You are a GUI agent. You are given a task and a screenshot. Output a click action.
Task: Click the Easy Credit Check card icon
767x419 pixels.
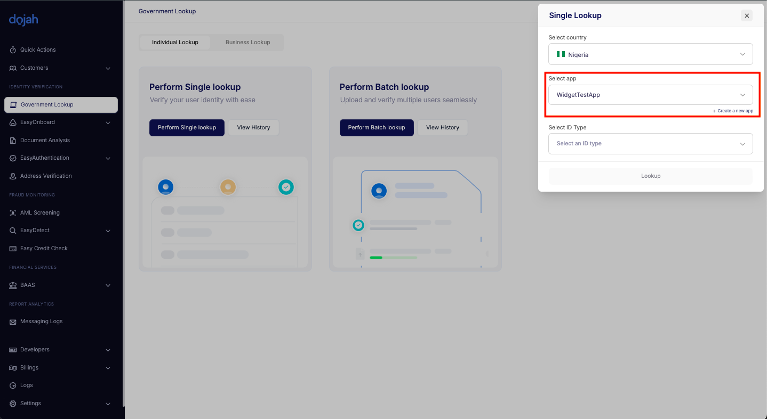13,249
